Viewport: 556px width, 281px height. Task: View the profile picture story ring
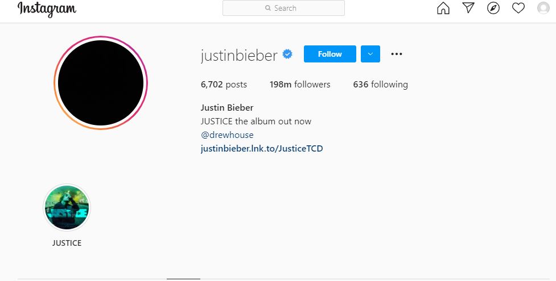[x=101, y=83]
